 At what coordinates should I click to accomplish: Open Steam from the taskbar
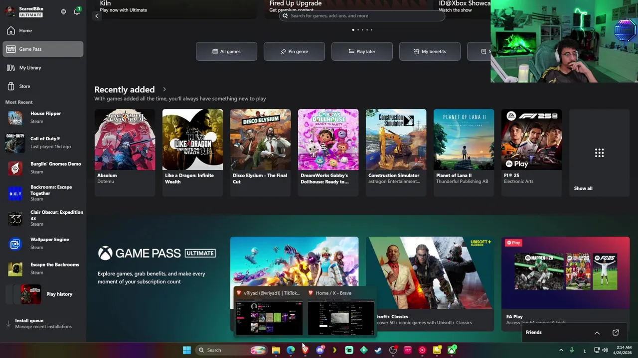378,350
